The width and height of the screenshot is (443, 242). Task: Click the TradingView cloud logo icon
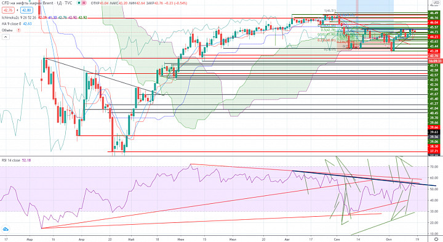click(x=6, y=229)
